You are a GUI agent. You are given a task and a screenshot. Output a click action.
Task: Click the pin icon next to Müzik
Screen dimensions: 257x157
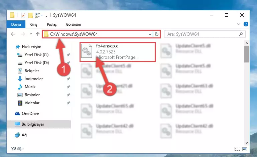[69, 87]
